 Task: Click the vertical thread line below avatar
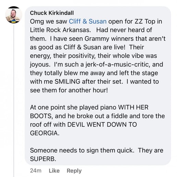coord(14,101)
